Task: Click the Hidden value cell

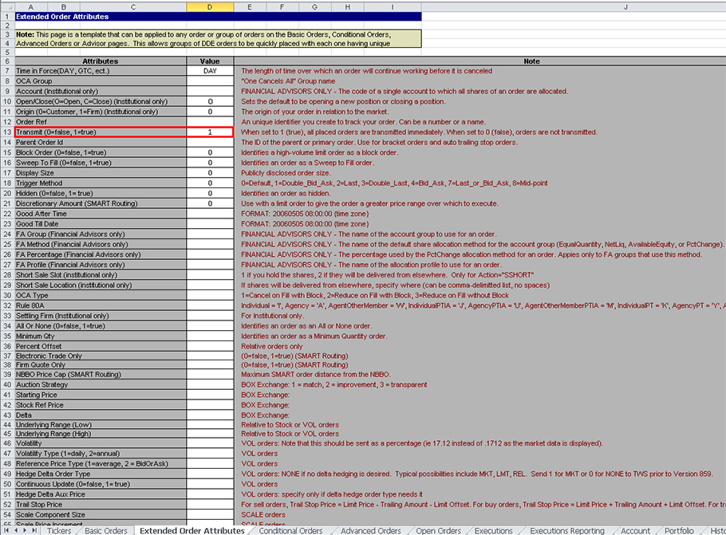Action: [210, 194]
